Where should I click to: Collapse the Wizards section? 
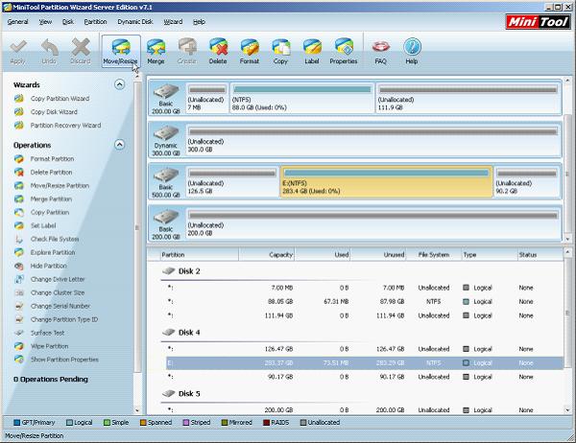point(119,84)
